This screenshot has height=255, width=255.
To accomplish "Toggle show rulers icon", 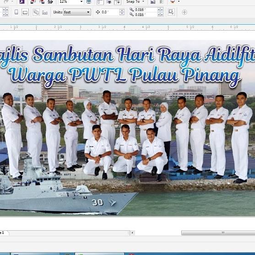I will tap(100, 2).
